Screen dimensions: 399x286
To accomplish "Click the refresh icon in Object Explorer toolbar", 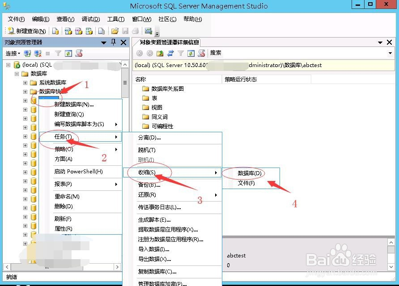I will tap(68, 53).
